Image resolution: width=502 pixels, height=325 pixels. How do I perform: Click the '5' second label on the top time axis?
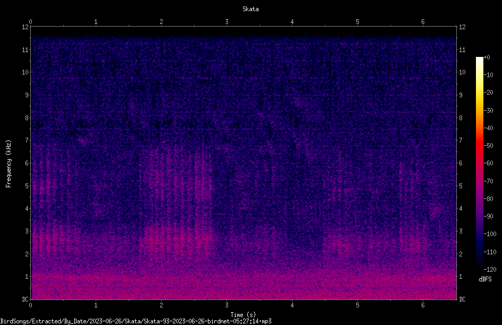(x=357, y=21)
